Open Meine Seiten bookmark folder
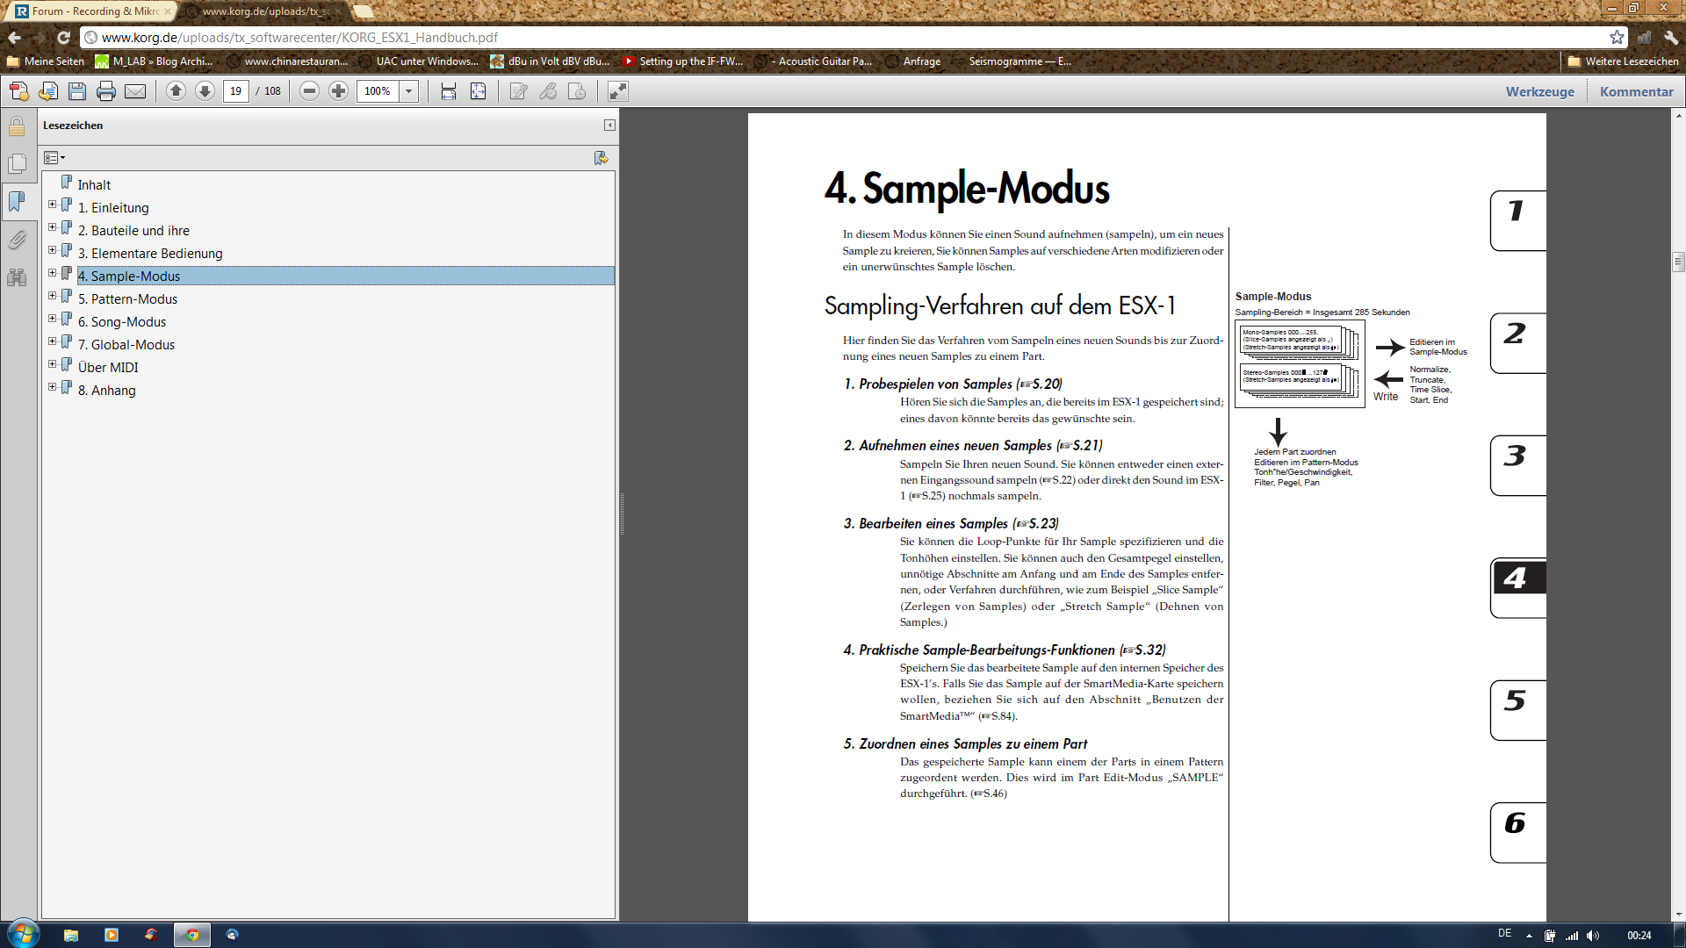This screenshot has height=948, width=1686. pos(46,61)
